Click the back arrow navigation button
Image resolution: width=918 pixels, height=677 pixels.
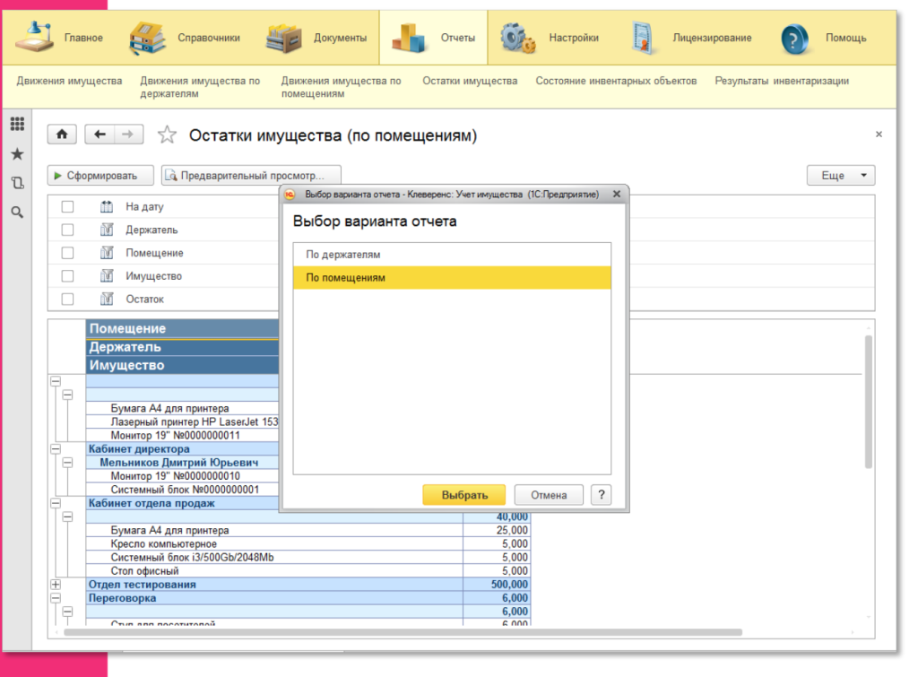(x=100, y=135)
